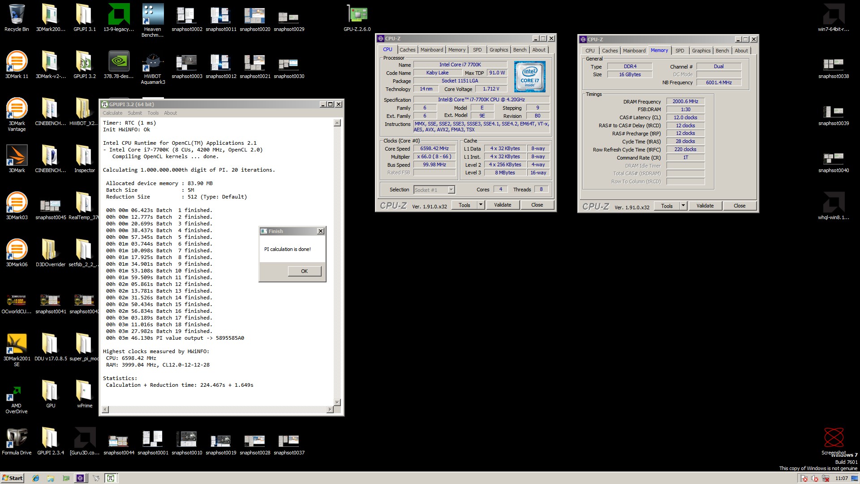Click the CPU-Z purple taskbar icon
Screen dimensions: 860x484
(x=80, y=478)
